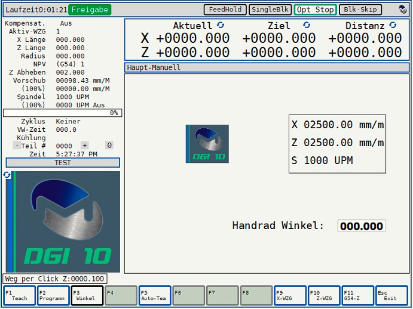This screenshot has height=309, width=413.
Task: Click the Weg per Click Z:0000.100 field
Action: 55,279
